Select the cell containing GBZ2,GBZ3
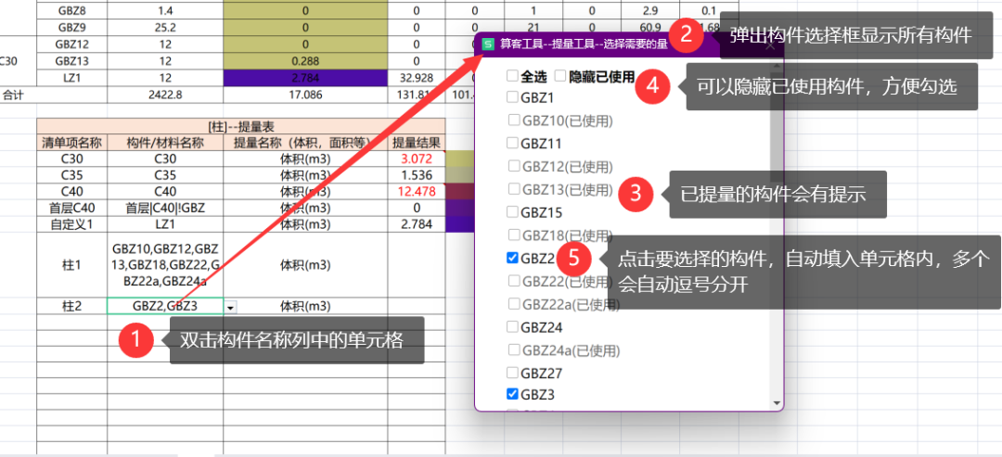The width and height of the screenshot is (1002, 457). click(164, 306)
